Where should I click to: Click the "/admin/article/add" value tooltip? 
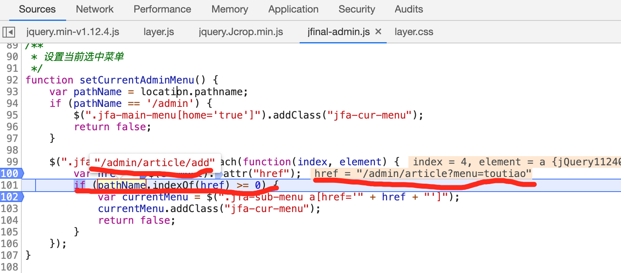[155, 162]
